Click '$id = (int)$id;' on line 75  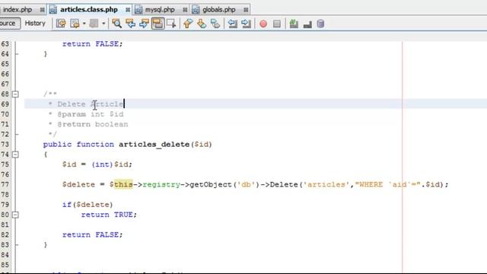tap(97, 164)
